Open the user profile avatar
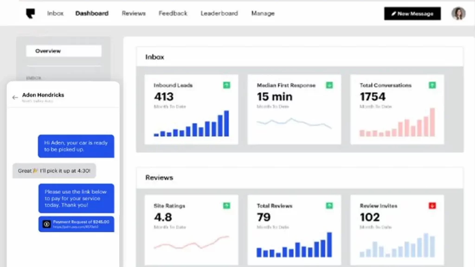The image size is (475, 267). click(x=458, y=13)
